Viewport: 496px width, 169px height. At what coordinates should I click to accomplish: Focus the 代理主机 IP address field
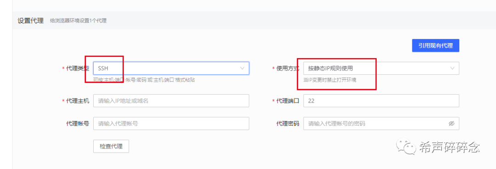171,101
